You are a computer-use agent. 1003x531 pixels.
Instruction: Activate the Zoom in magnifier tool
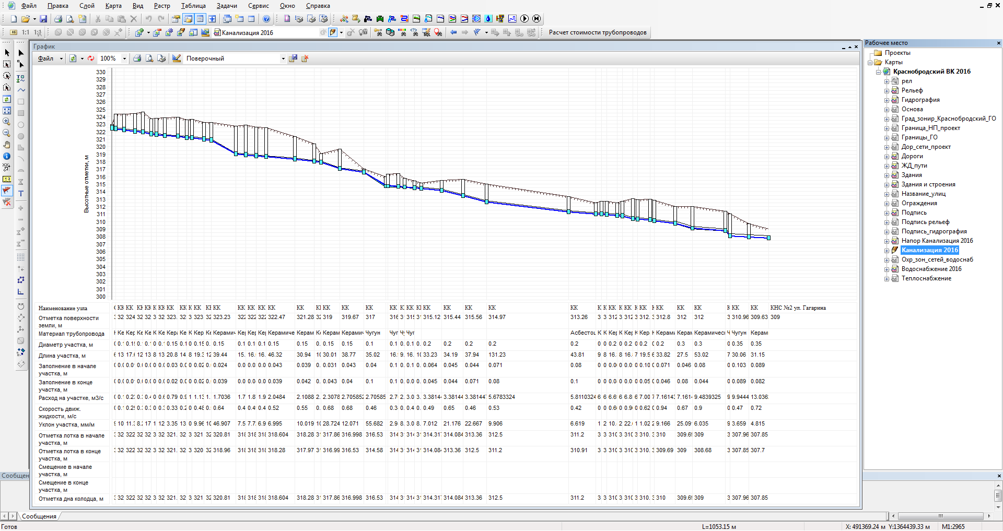pos(7,122)
